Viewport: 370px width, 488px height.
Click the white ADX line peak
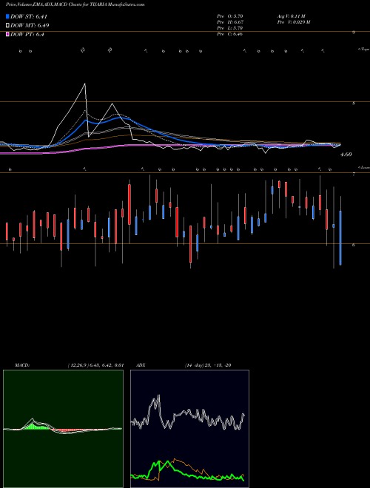click(159, 396)
